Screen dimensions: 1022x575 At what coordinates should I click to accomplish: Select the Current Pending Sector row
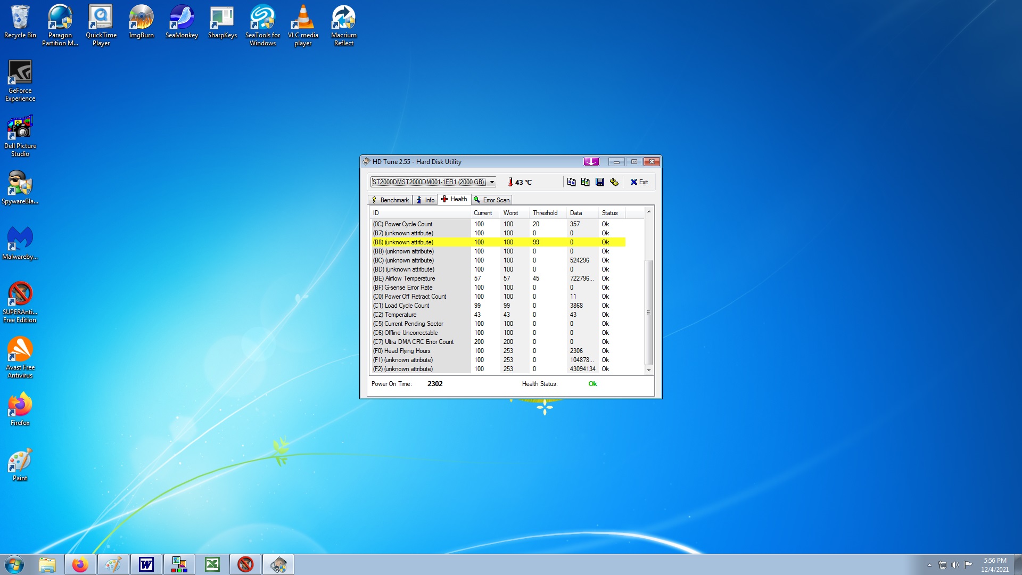click(498, 324)
